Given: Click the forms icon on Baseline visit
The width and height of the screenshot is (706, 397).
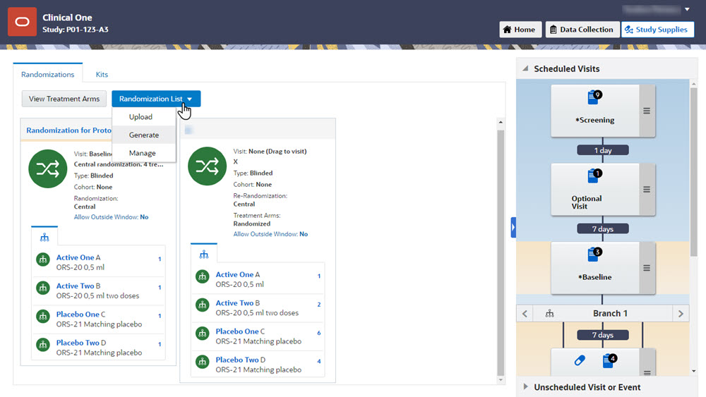Looking at the screenshot, I should coord(594,254).
